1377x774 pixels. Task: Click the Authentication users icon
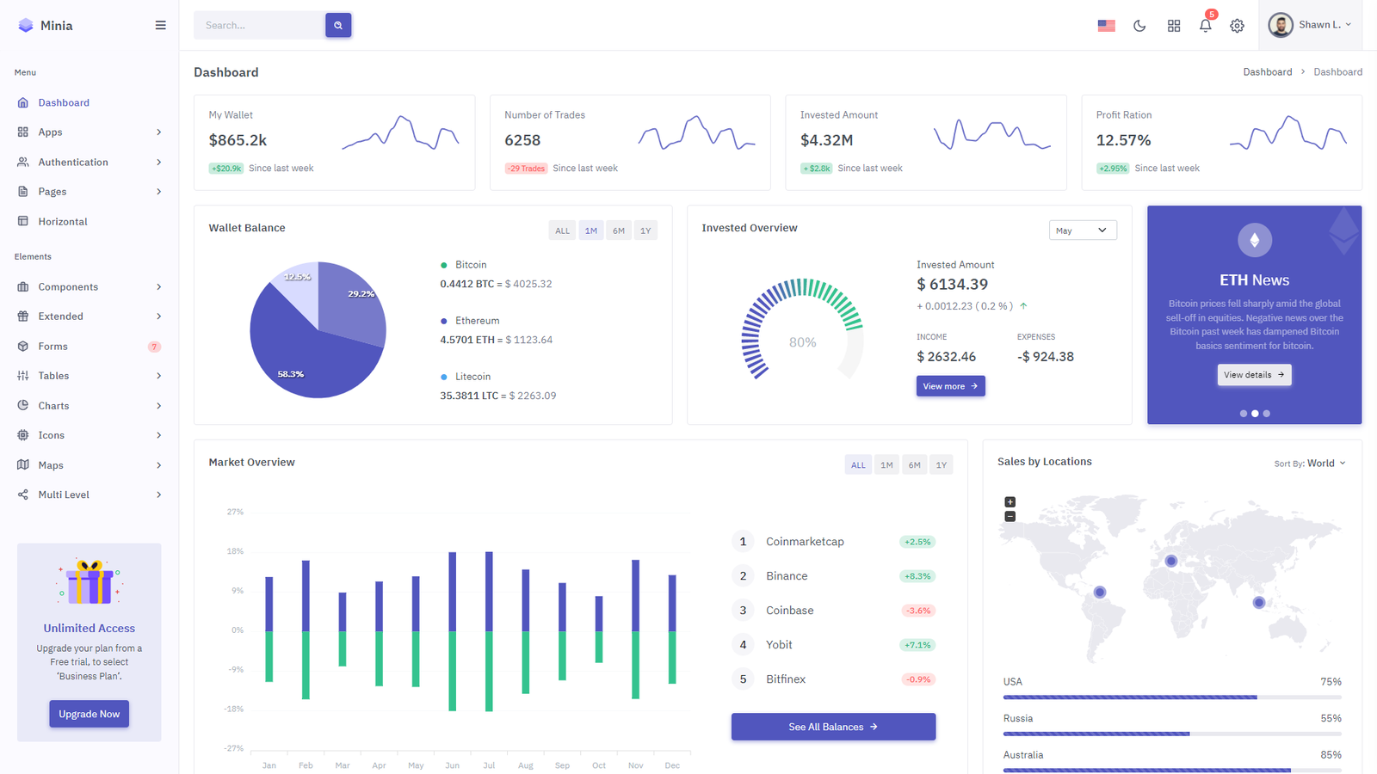point(23,162)
